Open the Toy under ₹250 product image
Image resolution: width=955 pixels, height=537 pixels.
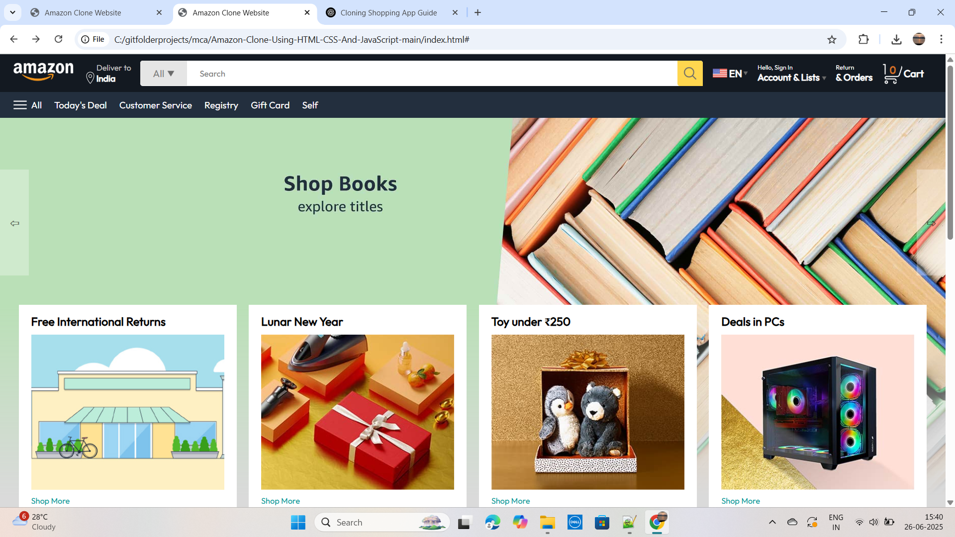[x=587, y=412]
